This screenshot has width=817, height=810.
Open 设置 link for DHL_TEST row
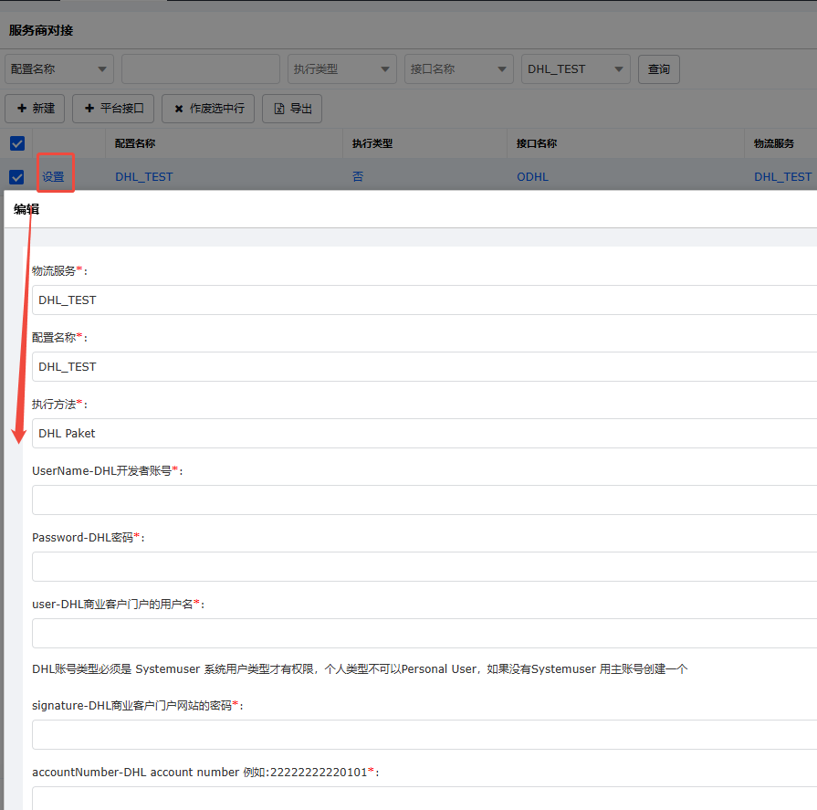[x=53, y=176]
